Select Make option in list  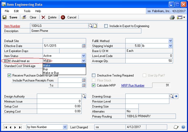tap(64, 65)
